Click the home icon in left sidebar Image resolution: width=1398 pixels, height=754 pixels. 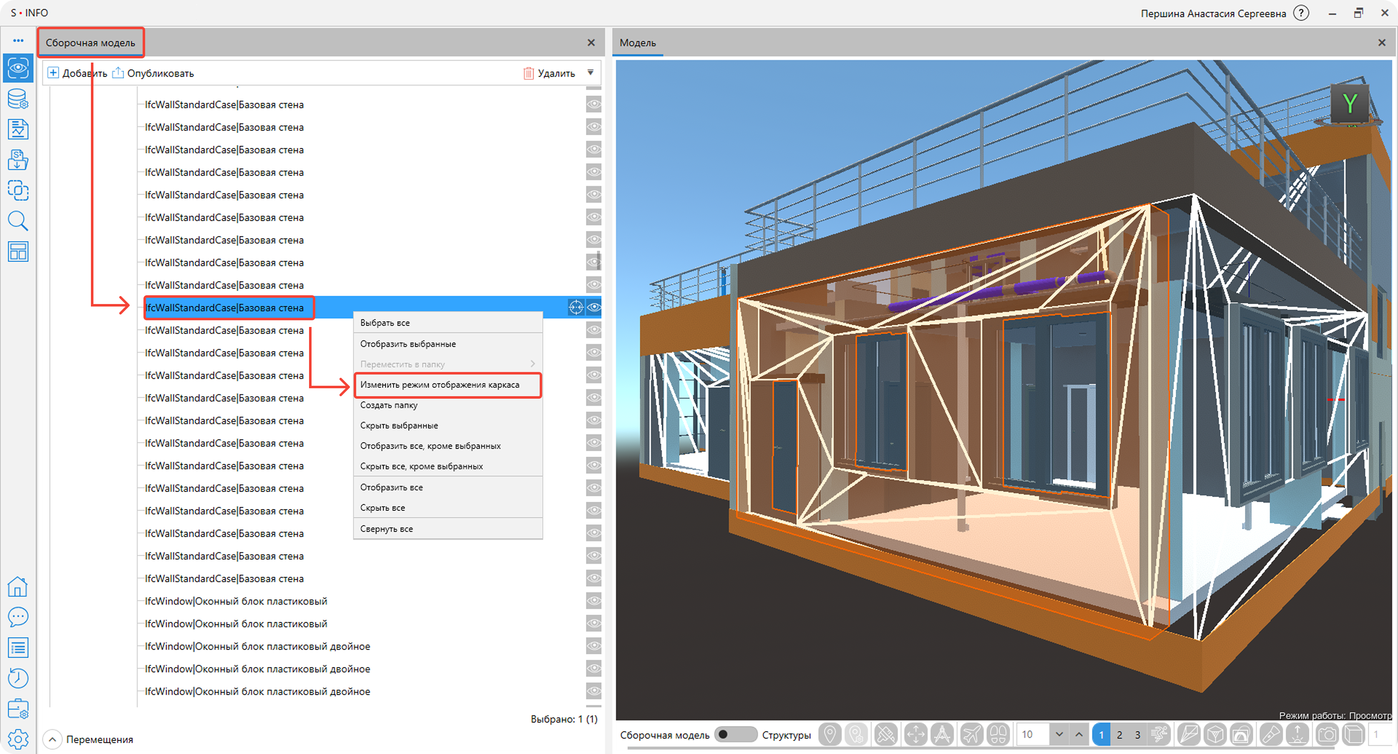pos(18,586)
